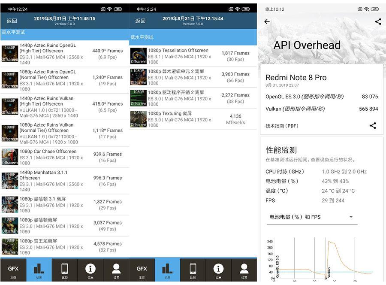386x285 pixels.
Task: Tap the GFX 主页 home icon on left toolbar
Action: point(13,270)
